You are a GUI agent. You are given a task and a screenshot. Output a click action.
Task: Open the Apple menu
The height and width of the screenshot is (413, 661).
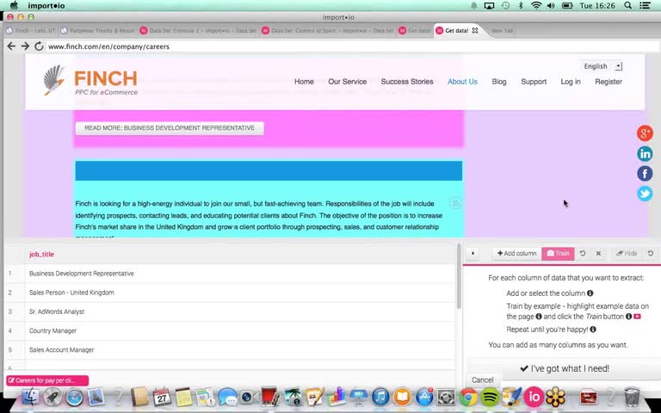pyautogui.click(x=14, y=5)
